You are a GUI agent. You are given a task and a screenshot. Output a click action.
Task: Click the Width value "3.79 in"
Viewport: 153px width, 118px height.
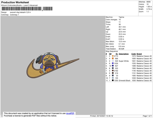pyautogui.click(x=149, y=9)
